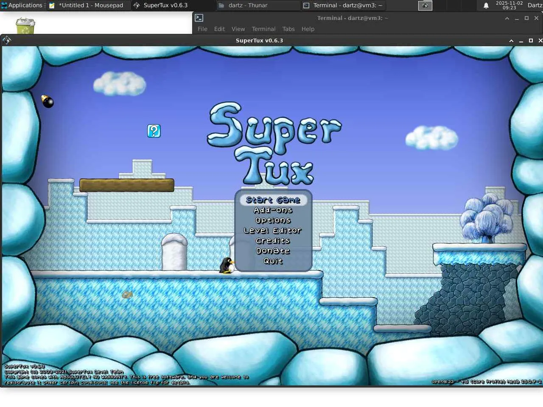
Task: Roll up the Terminal window with the shade button
Action: 507,18
